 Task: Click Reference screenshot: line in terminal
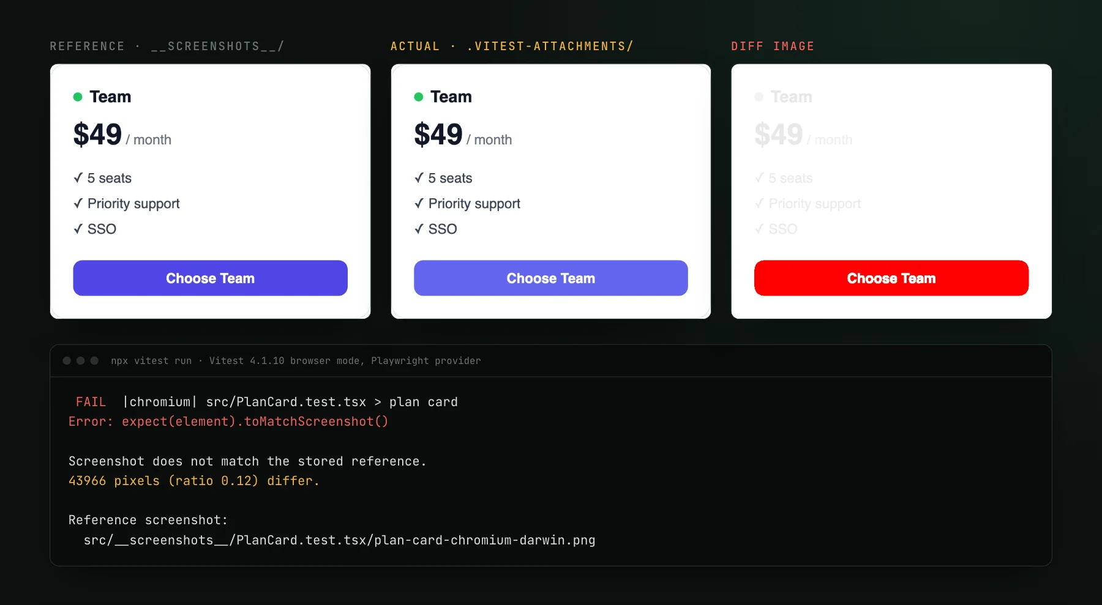[148, 520]
